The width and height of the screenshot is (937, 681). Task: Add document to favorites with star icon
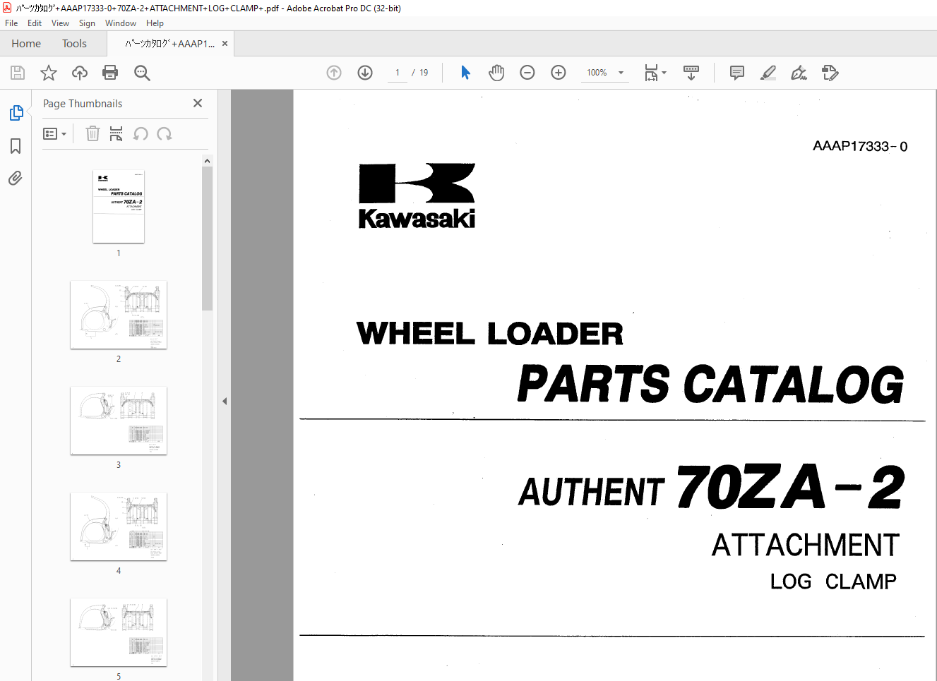coord(49,73)
